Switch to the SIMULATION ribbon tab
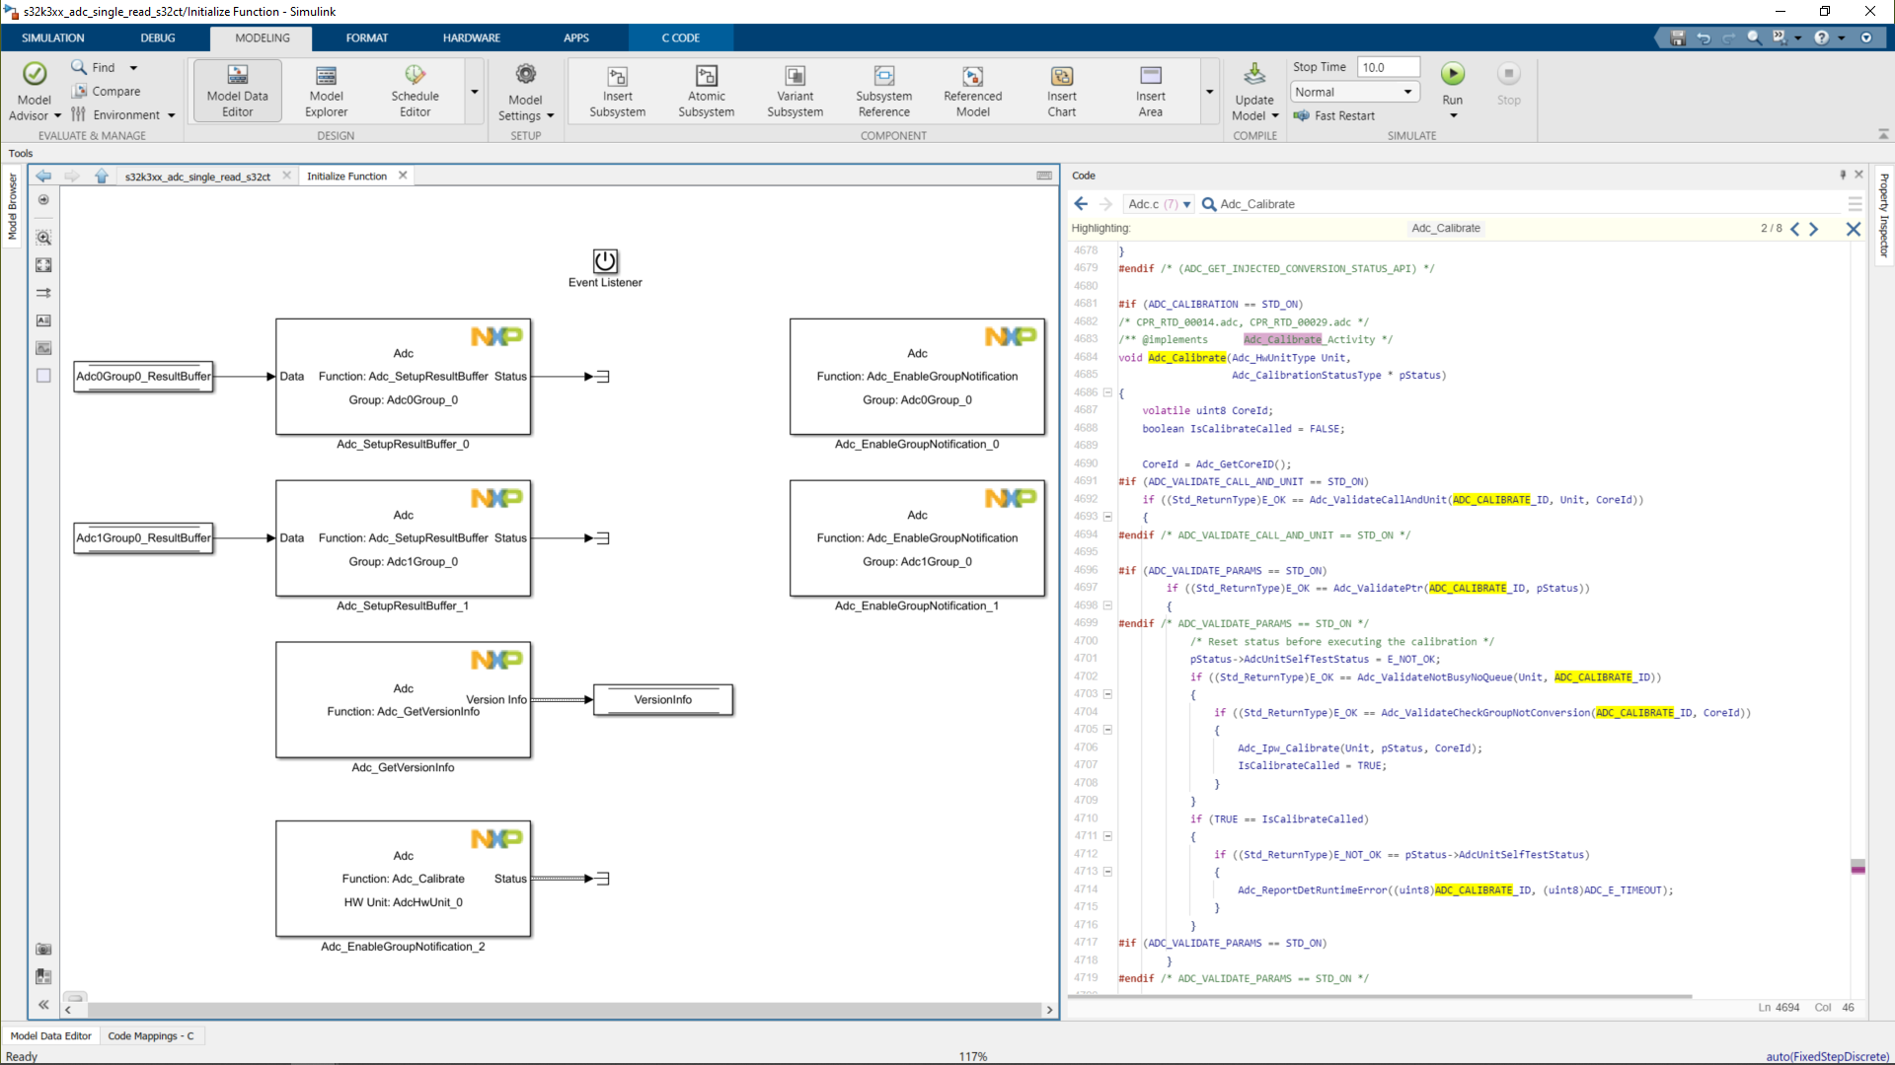1895x1065 pixels. (53, 37)
